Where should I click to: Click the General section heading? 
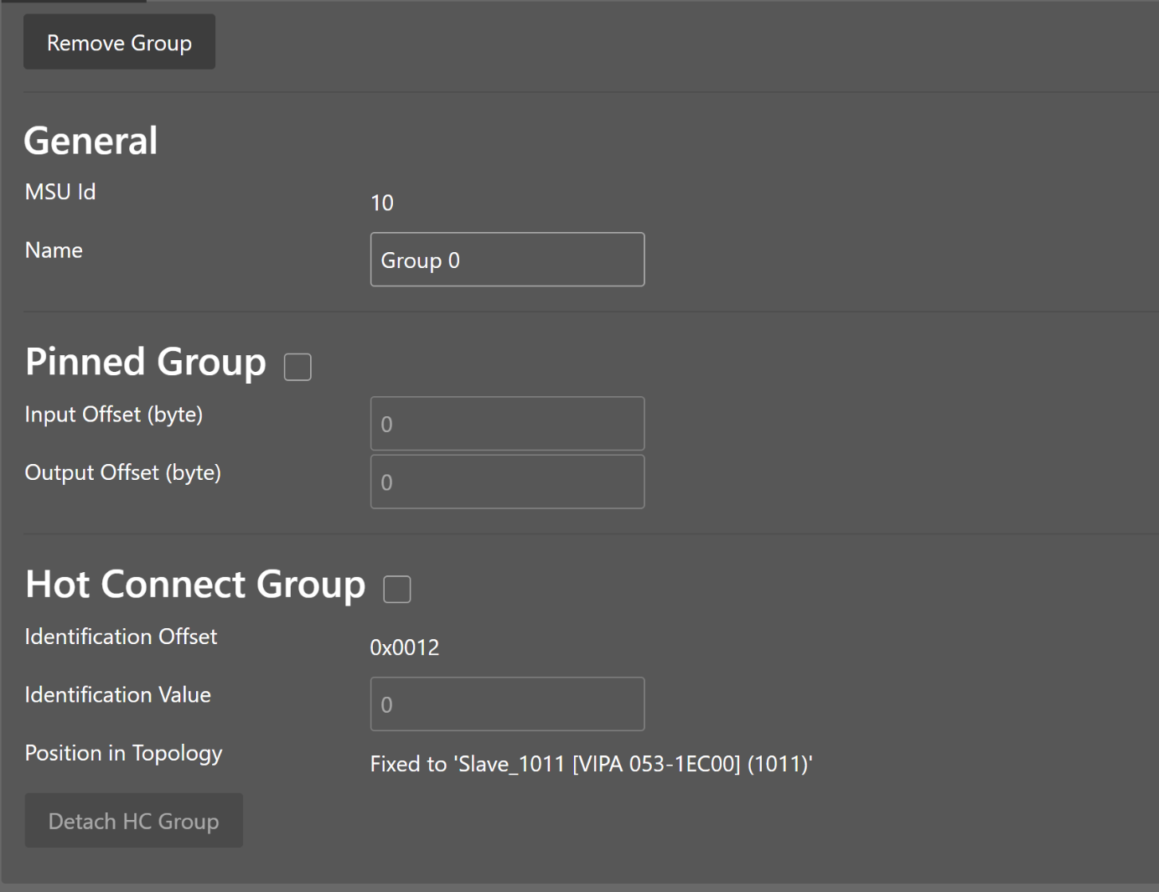point(91,141)
